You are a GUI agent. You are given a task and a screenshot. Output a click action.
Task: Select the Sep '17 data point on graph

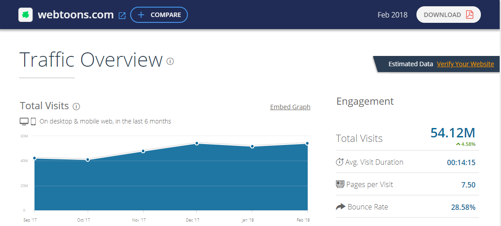click(x=34, y=158)
